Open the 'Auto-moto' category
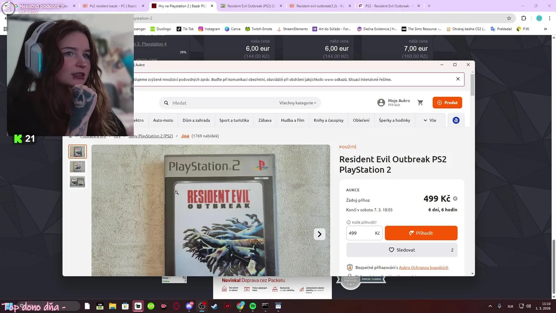The width and height of the screenshot is (556, 313). point(163,120)
